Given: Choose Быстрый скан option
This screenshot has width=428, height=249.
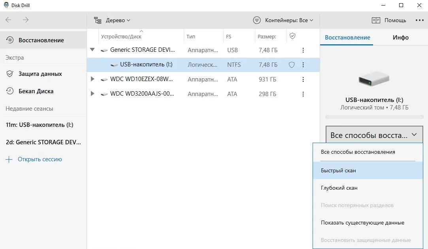Looking at the screenshot, I should (368, 170).
